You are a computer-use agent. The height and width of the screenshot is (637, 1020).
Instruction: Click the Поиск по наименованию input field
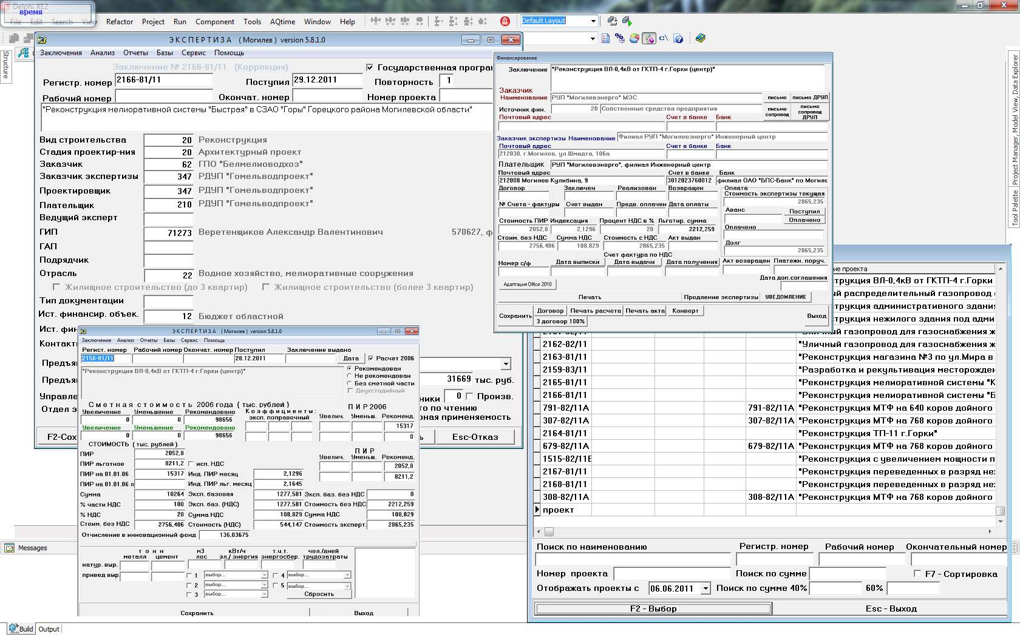coord(633,559)
